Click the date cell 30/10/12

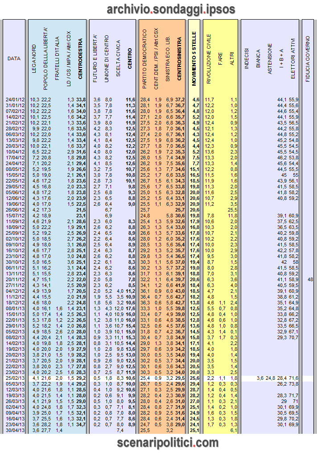point(15,262)
